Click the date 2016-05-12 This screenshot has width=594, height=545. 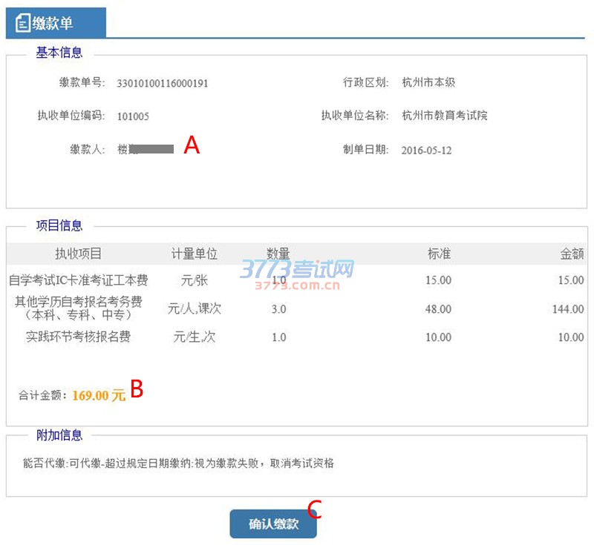(x=426, y=150)
